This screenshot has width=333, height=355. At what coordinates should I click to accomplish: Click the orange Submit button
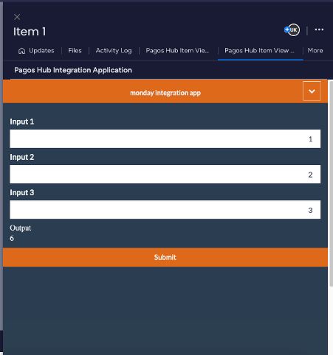[x=165, y=257]
